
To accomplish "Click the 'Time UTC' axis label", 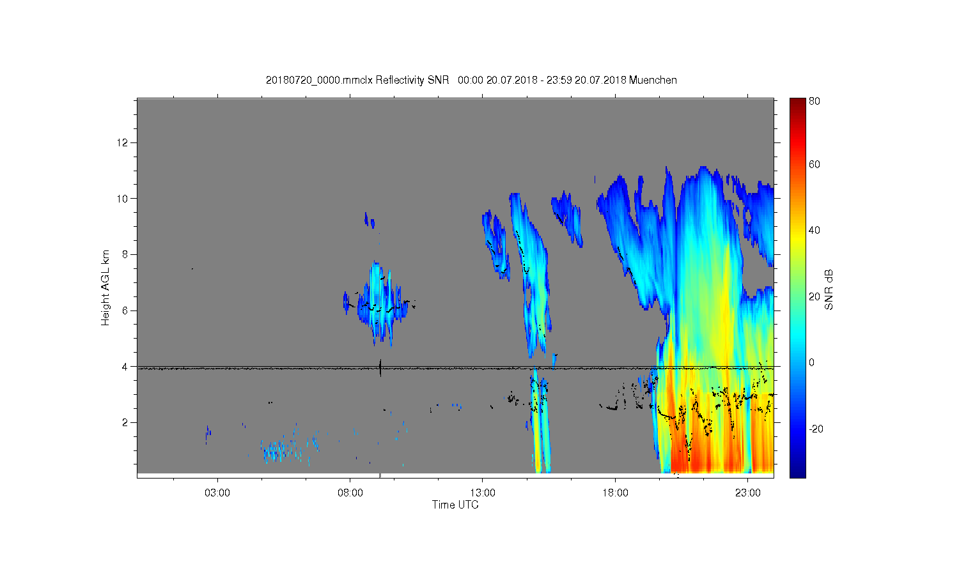I will pyautogui.click(x=455, y=505).
